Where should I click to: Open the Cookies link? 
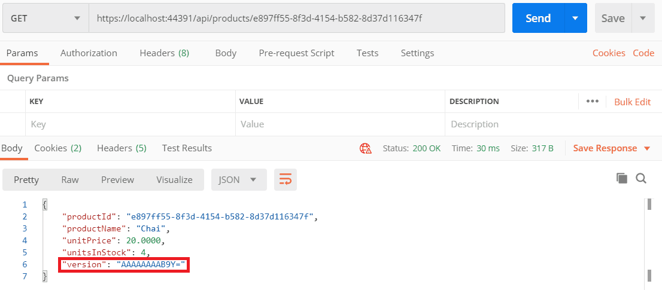[x=609, y=53]
